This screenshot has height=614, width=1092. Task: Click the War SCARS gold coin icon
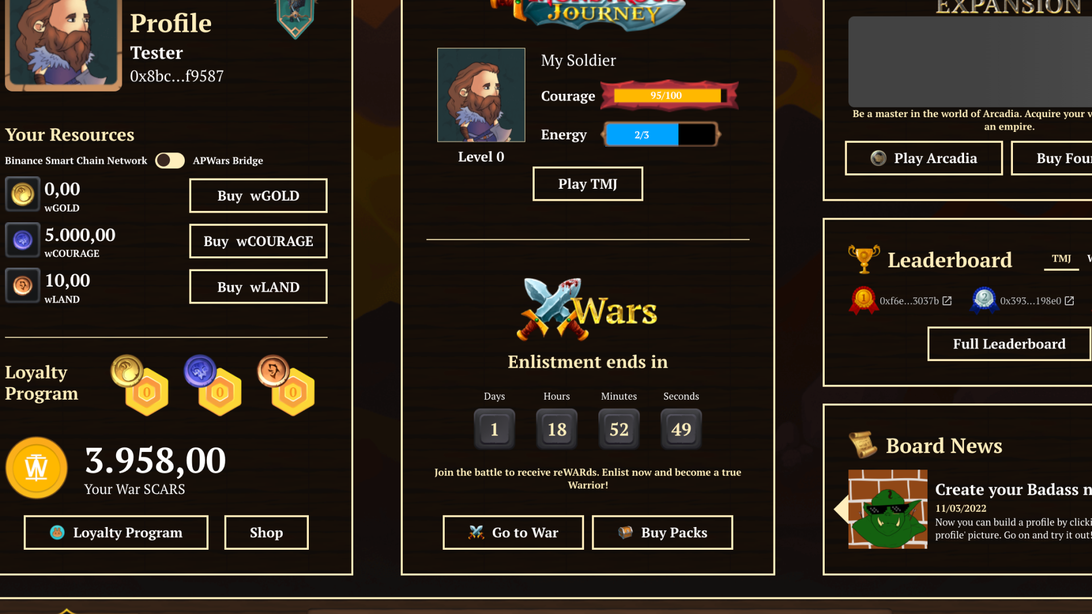point(36,468)
